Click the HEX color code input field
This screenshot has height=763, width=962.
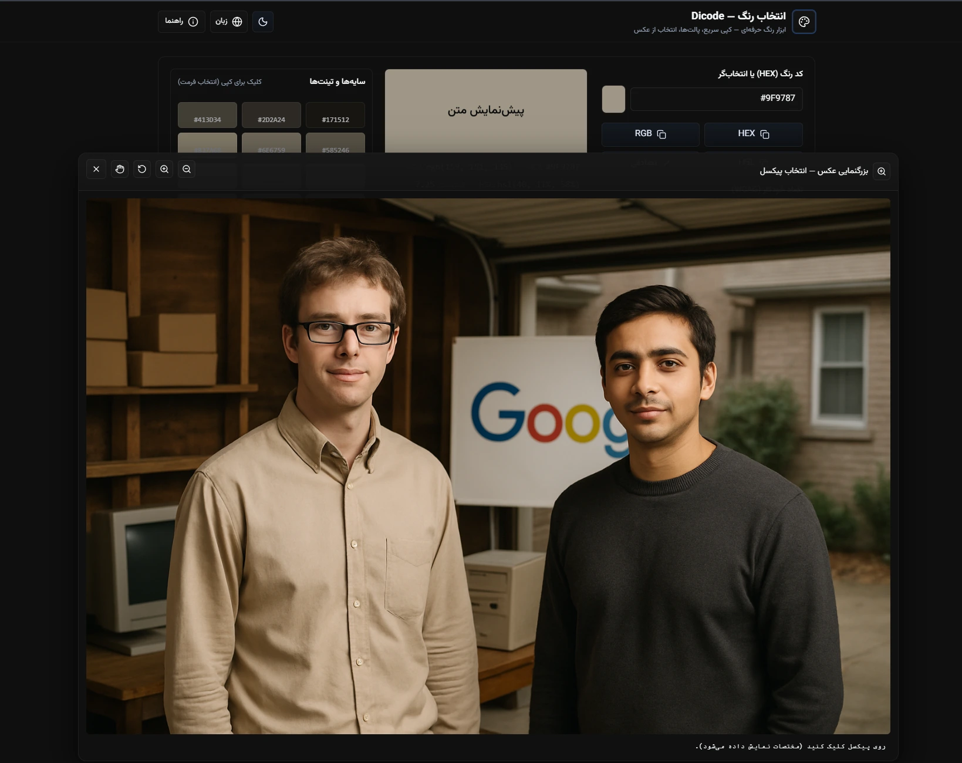[716, 99]
